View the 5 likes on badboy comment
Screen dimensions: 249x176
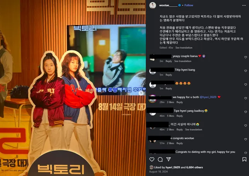coord(170,116)
